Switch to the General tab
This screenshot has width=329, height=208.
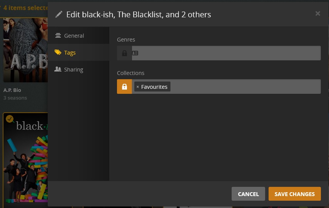tap(74, 36)
